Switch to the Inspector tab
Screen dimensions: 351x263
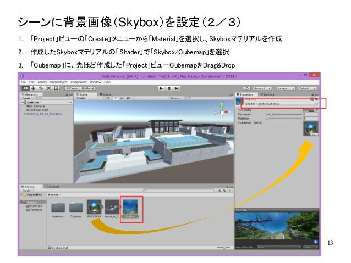[246, 94]
